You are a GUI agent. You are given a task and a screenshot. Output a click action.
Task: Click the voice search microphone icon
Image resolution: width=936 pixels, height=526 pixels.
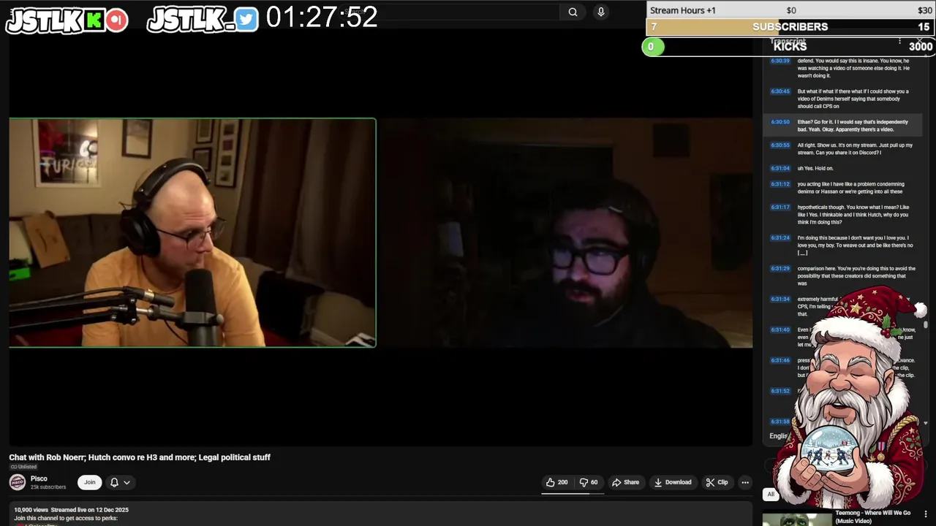[601, 12]
